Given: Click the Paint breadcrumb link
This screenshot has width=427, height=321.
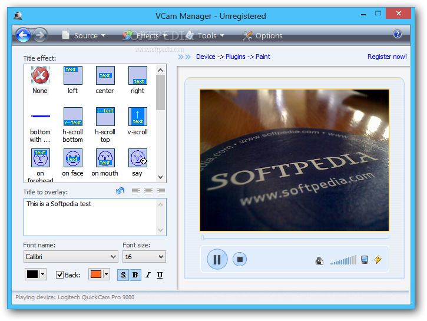Looking at the screenshot, I should coord(263,57).
